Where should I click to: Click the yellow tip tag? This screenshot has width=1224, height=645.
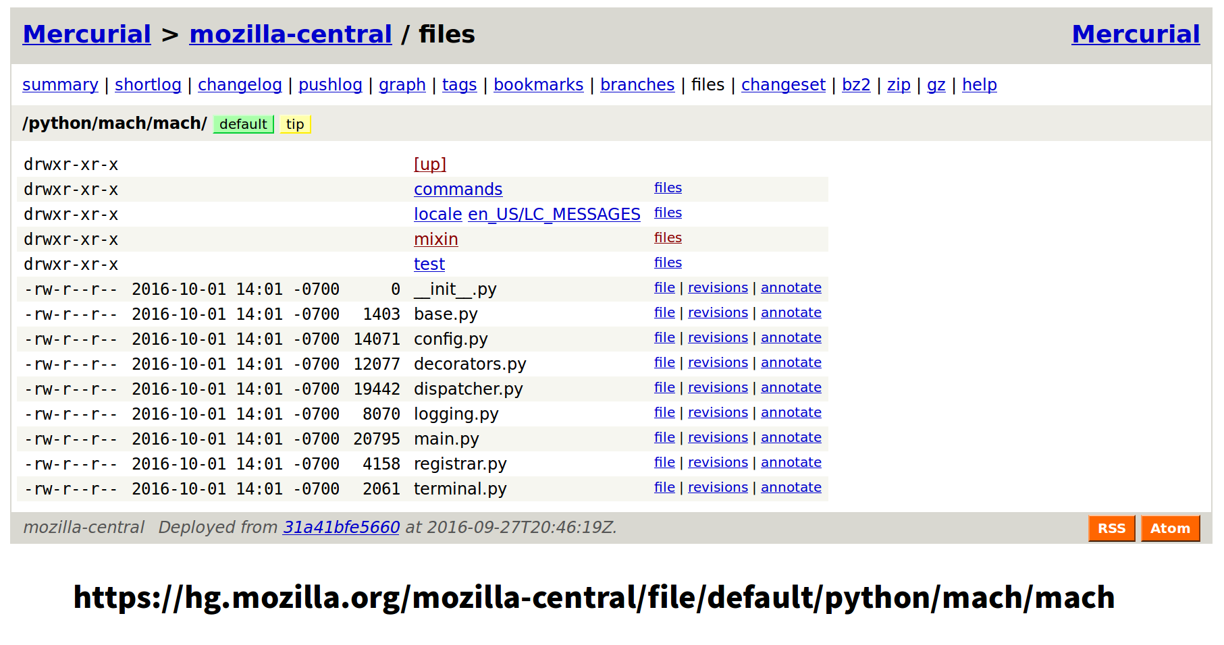(295, 124)
